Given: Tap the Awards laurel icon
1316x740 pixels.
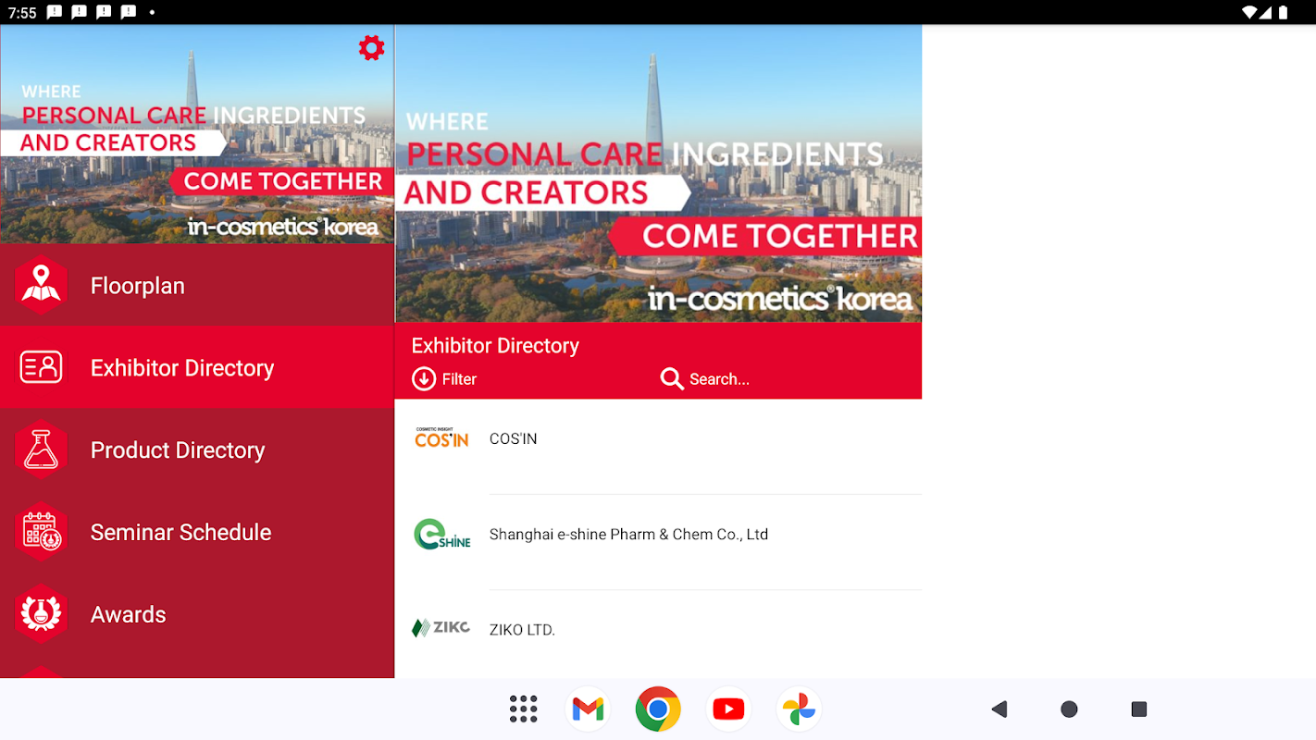Looking at the screenshot, I should point(41,614).
